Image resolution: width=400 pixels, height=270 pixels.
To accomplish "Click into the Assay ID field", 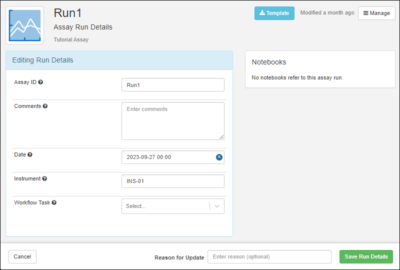I will pos(172,85).
